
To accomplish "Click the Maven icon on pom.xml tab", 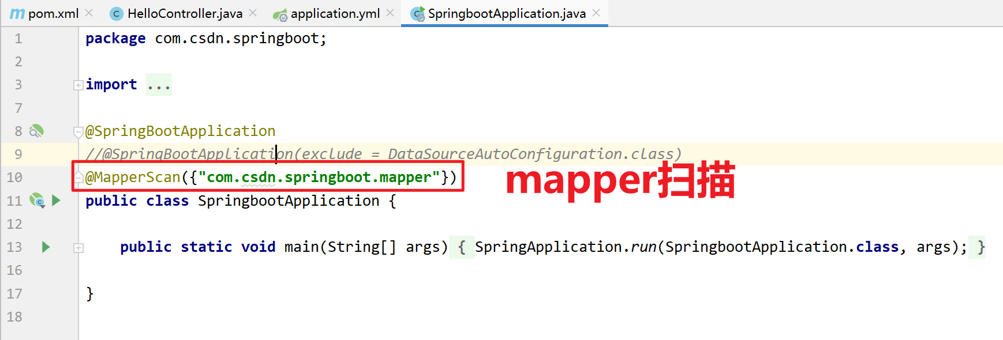I will 17,13.
